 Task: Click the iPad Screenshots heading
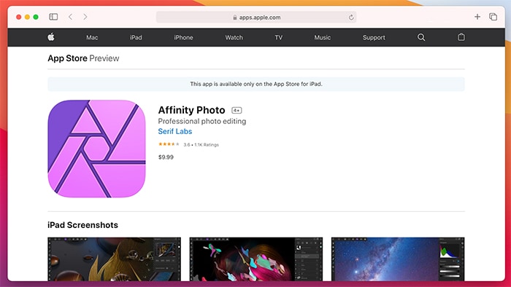[x=82, y=225]
